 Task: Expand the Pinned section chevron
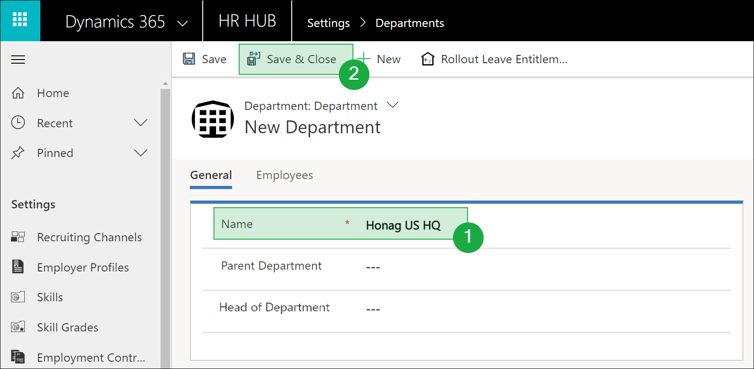pyautogui.click(x=140, y=153)
